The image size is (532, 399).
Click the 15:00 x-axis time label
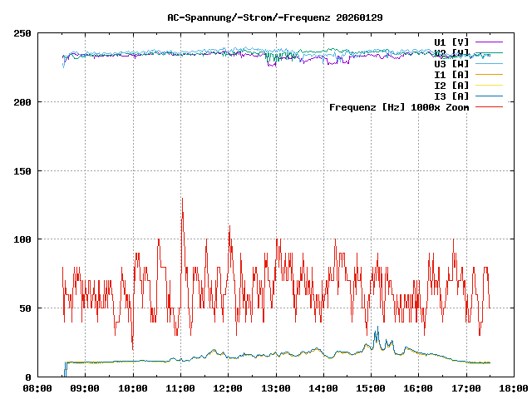370,388
